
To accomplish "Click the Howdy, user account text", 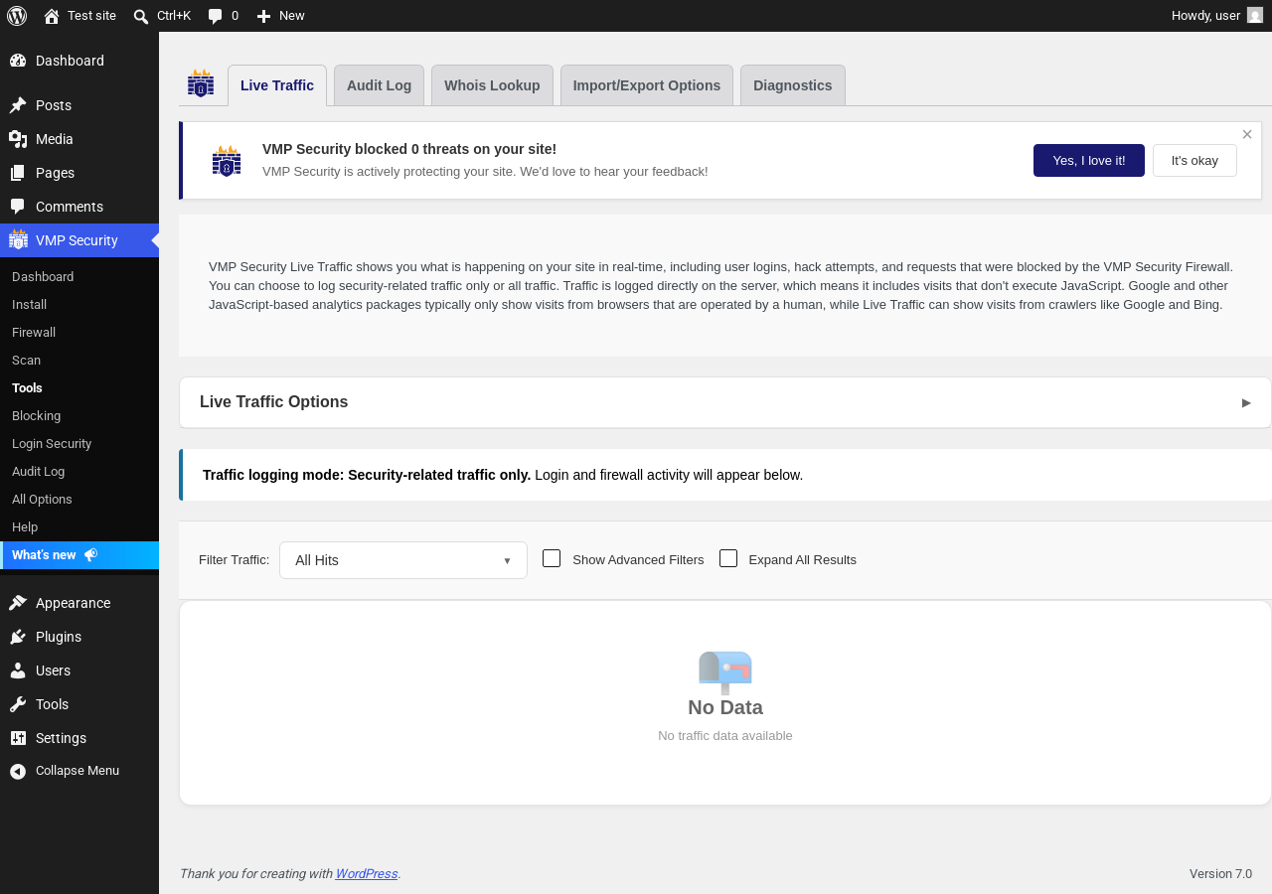I will click(1205, 16).
